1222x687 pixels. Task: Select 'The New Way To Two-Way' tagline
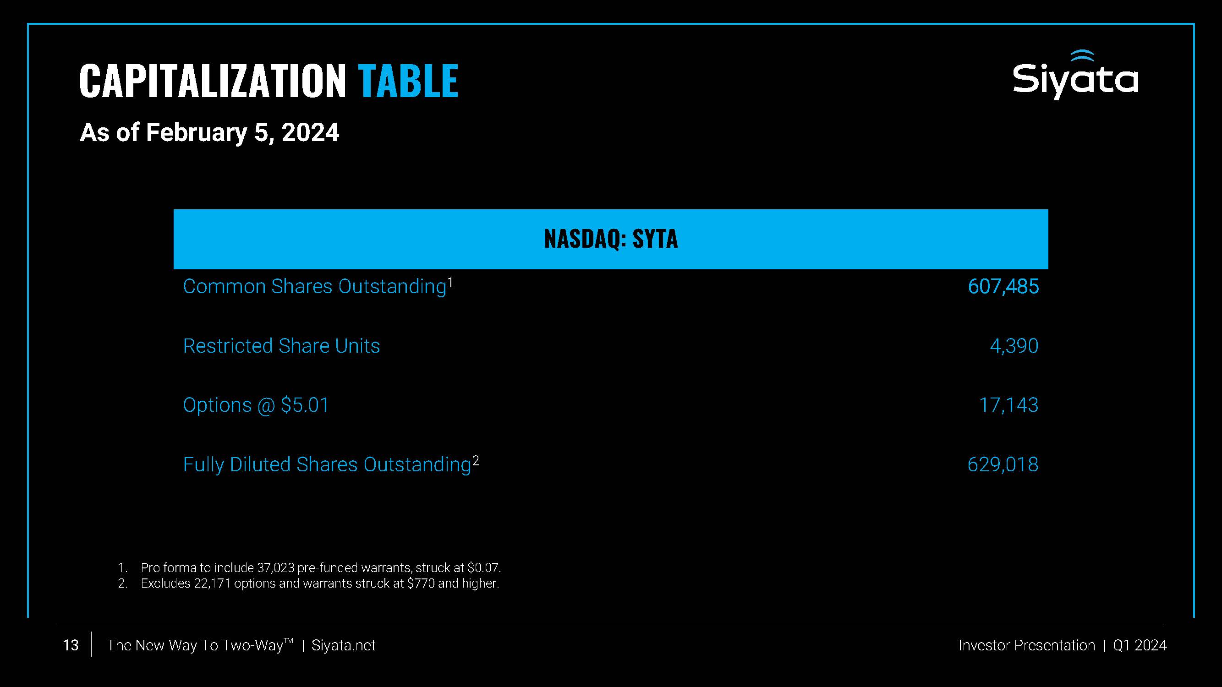pos(199,645)
